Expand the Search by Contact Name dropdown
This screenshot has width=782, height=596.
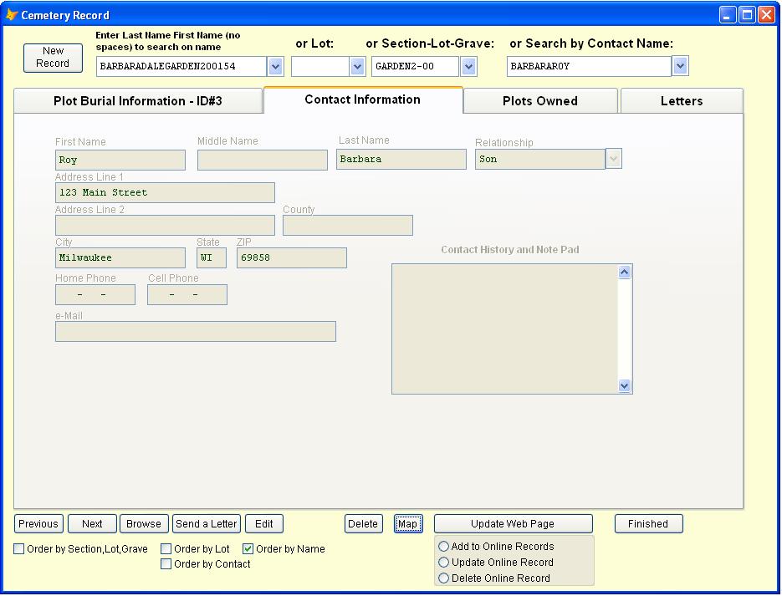coord(680,66)
